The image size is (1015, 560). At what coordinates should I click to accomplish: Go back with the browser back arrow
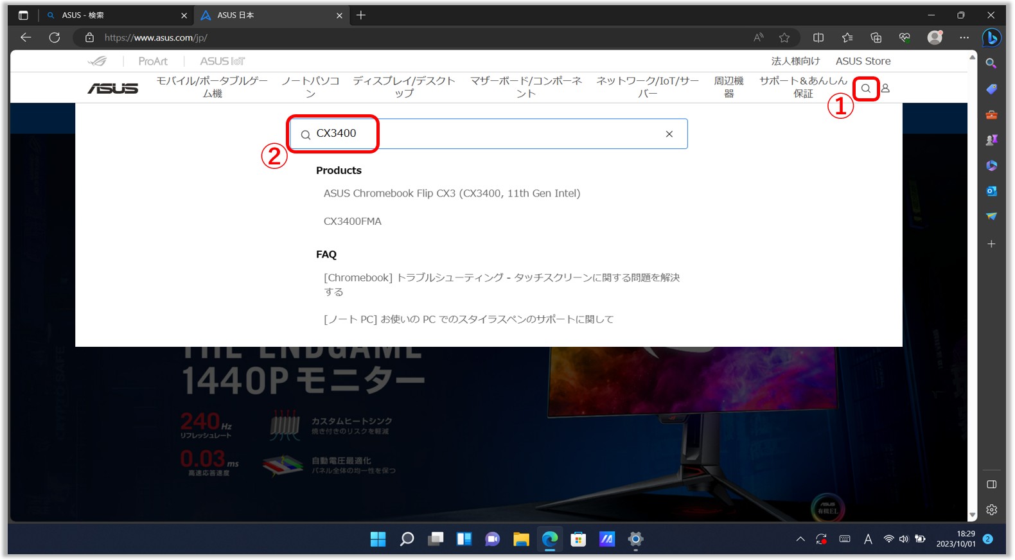coord(26,37)
